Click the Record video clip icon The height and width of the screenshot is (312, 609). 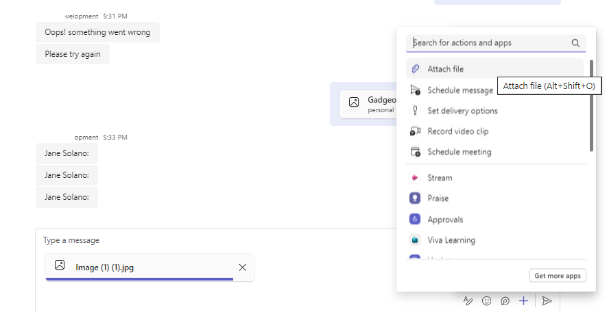pos(415,131)
